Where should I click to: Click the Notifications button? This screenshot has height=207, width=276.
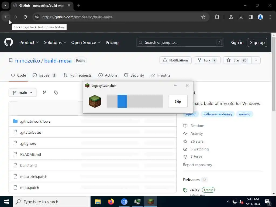(175, 60)
